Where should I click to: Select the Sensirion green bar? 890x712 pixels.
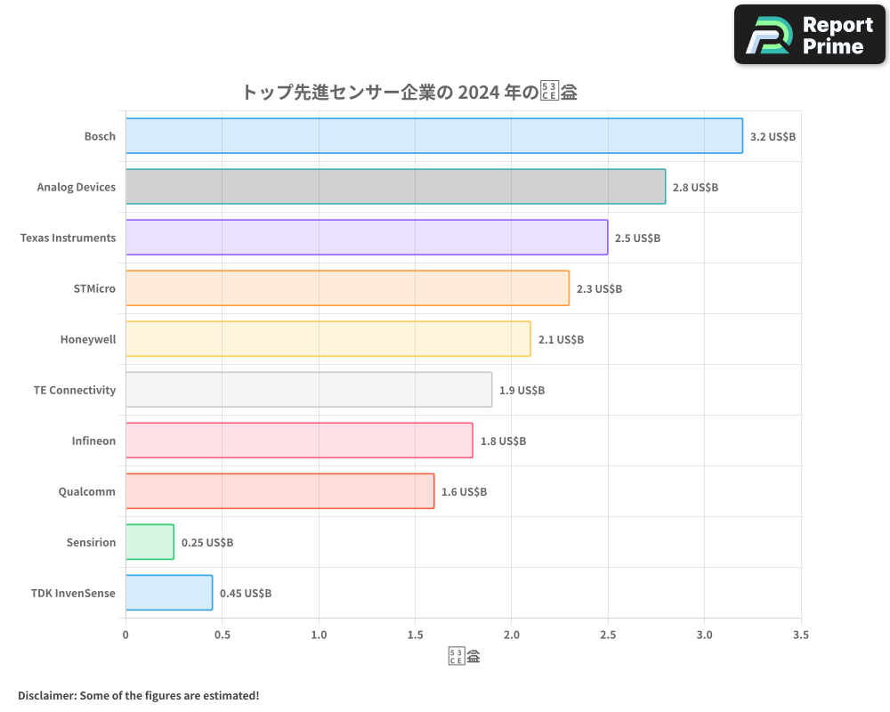pyautogui.click(x=149, y=542)
